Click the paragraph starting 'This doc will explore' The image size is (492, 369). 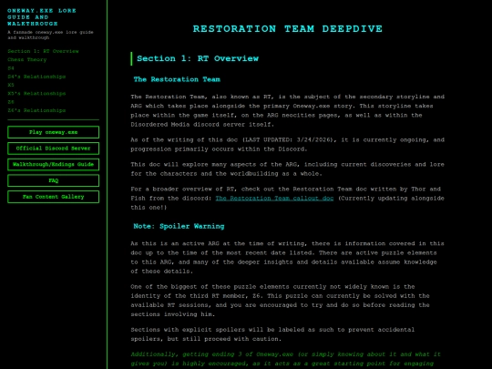pos(287,169)
